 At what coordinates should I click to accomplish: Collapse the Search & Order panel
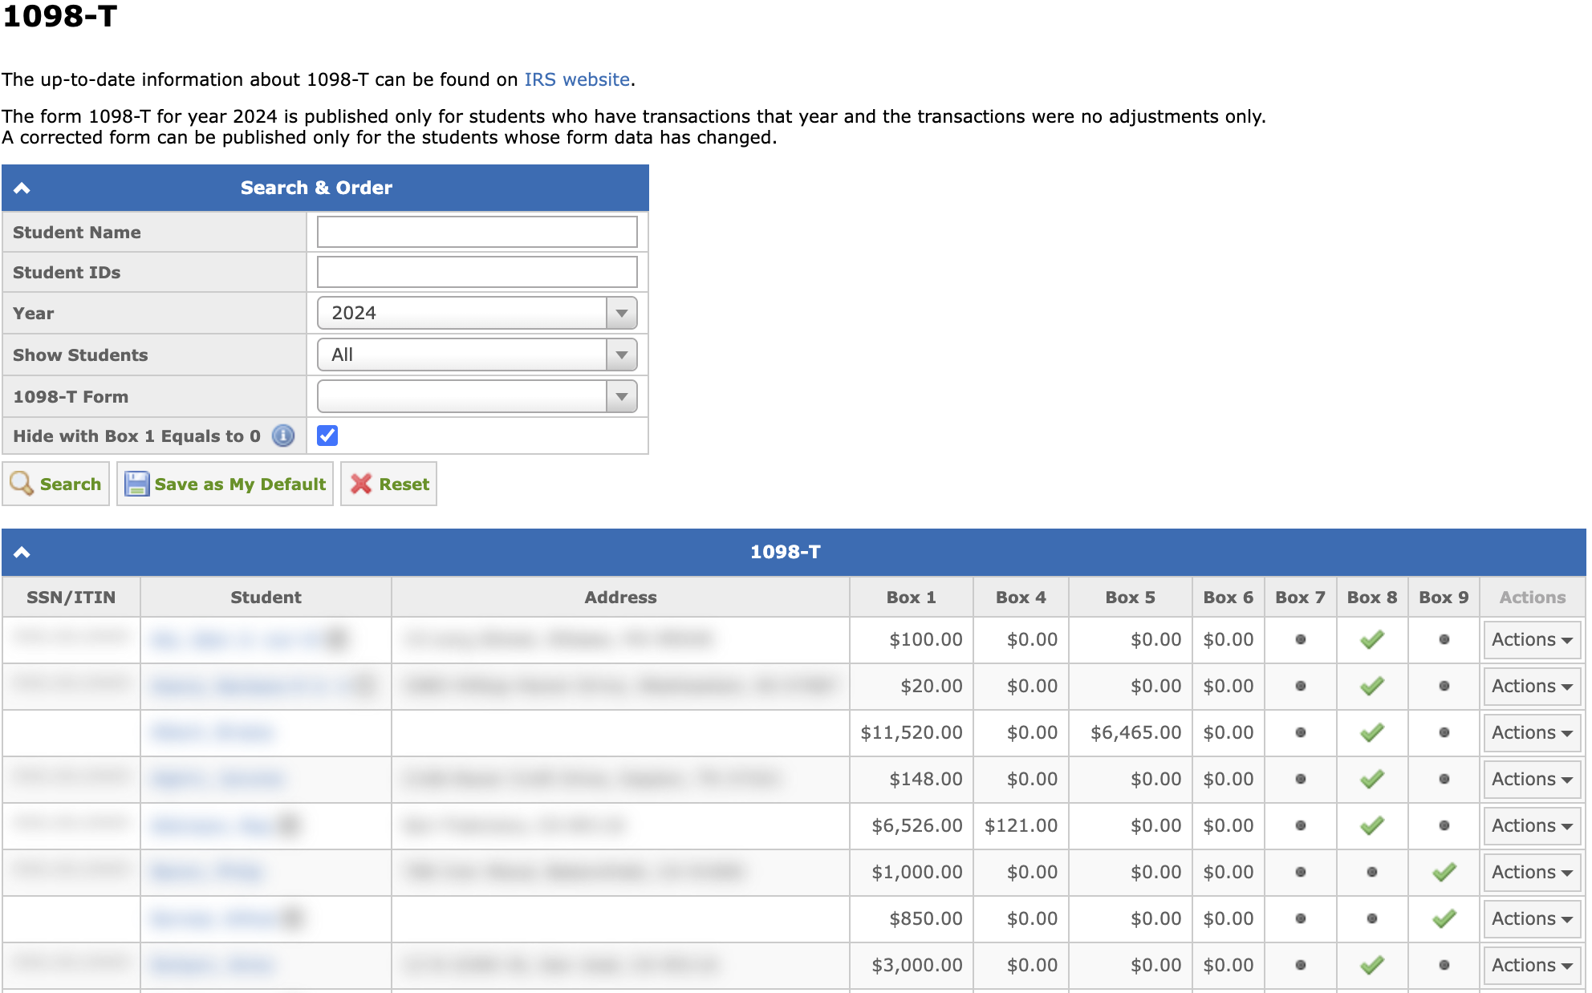click(x=22, y=188)
